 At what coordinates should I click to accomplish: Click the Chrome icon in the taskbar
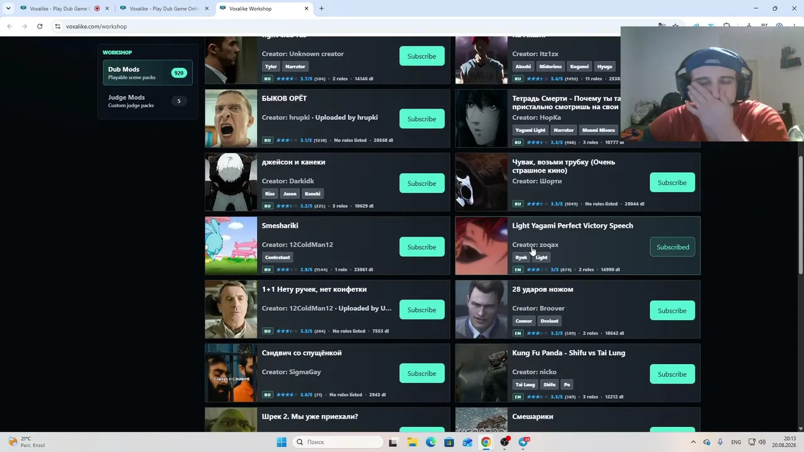(x=486, y=442)
